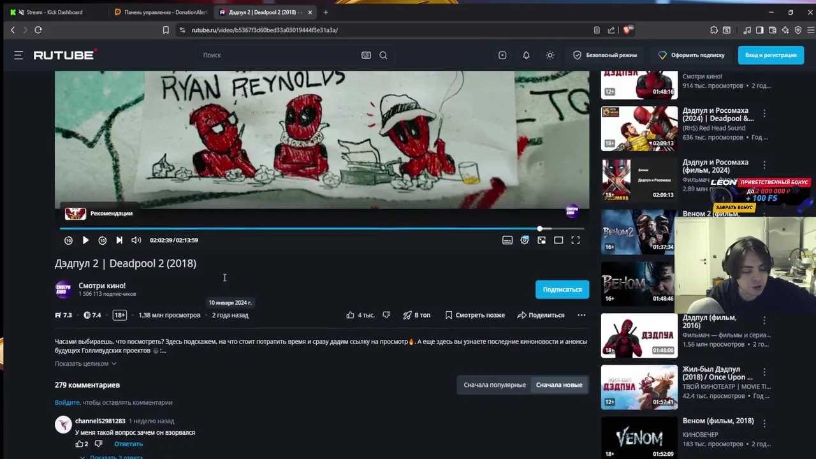The width and height of the screenshot is (816, 459).
Task: Jump to next video in player
Action: (x=119, y=240)
